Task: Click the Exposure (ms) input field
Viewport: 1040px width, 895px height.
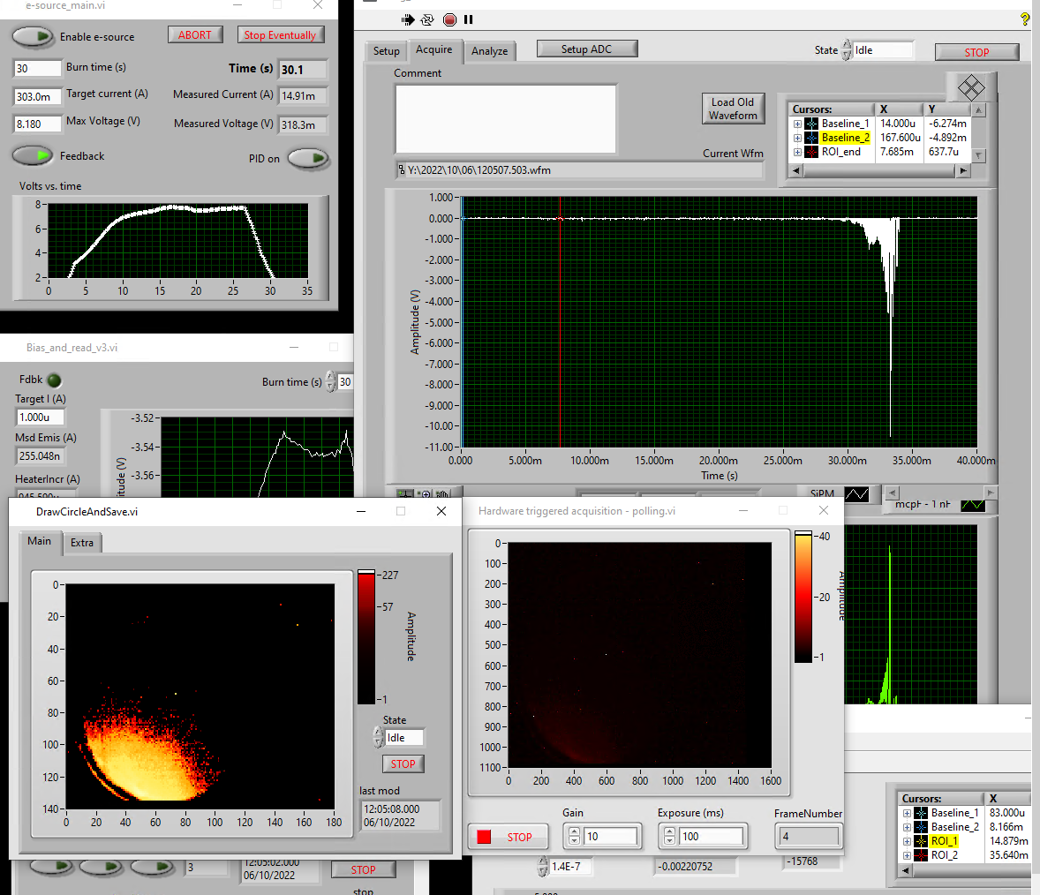Action: click(x=711, y=836)
